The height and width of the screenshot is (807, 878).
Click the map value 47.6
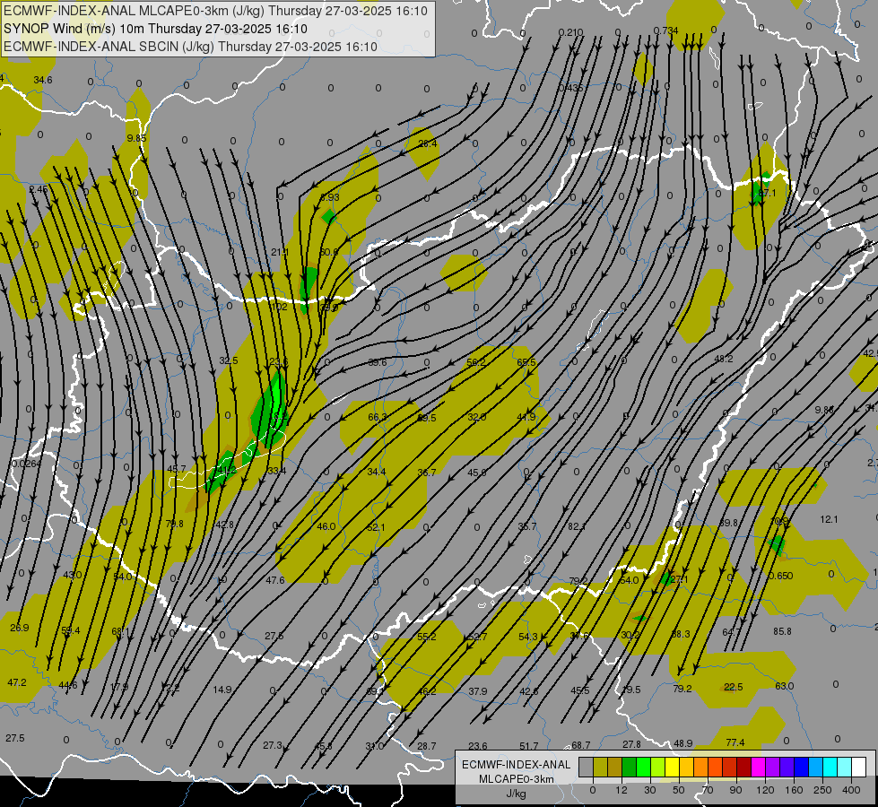pos(275,580)
